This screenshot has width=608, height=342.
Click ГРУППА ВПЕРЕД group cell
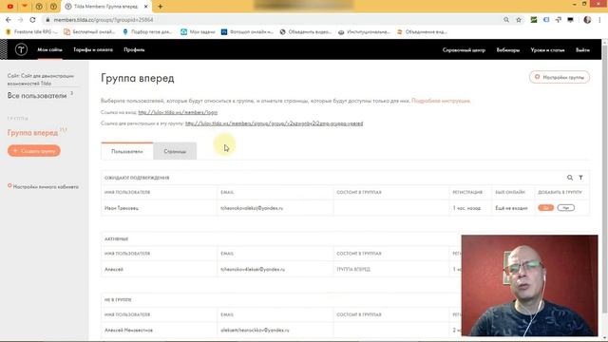pyautogui.click(x=353, y=269)
